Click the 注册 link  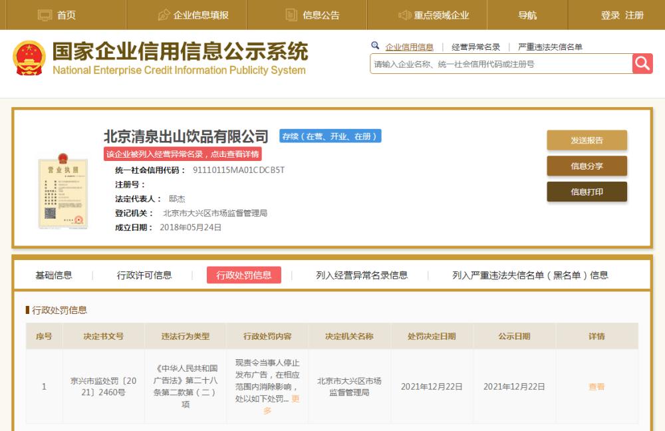point(634,15)
